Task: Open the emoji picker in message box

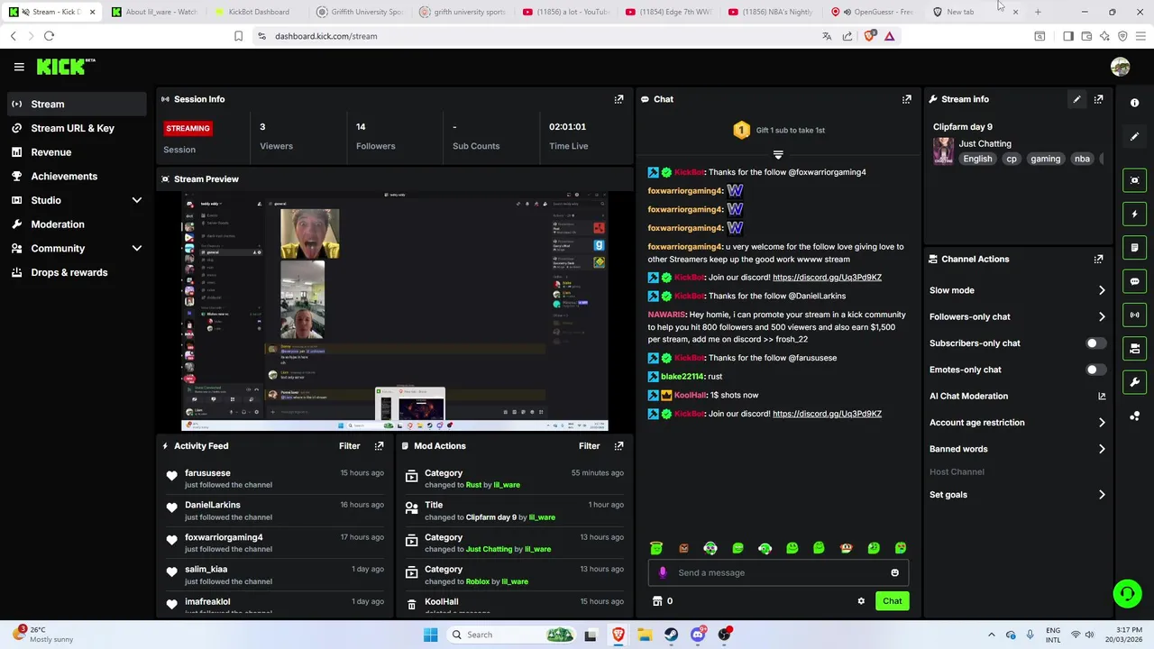Action: coord(894,572)
